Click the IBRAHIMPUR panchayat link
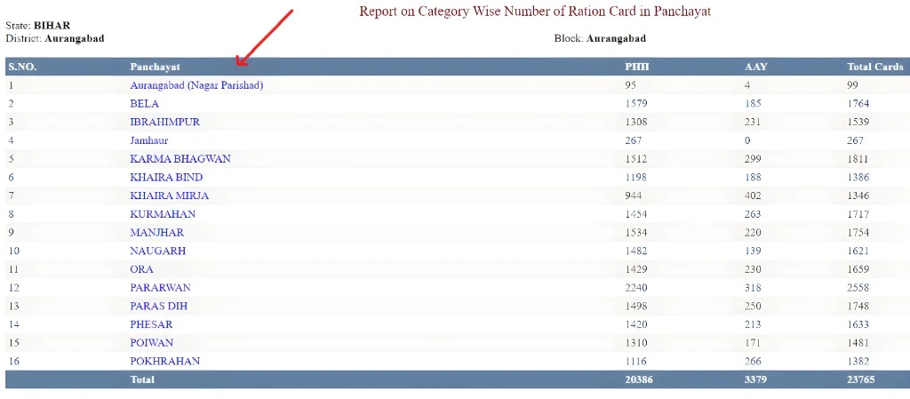910x399 pixels. click(x=164, y=122)
